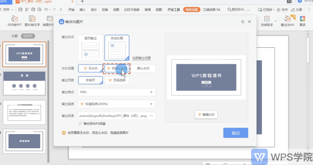Click the redo arrow icon
Screen dimensions: 313x165
click(54, 10)
